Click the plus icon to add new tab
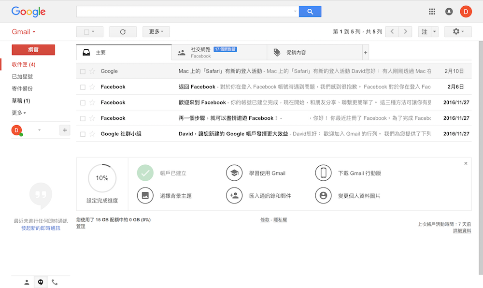Image resolution: width=483 pixels, height=288 pixels. (365, 53)
